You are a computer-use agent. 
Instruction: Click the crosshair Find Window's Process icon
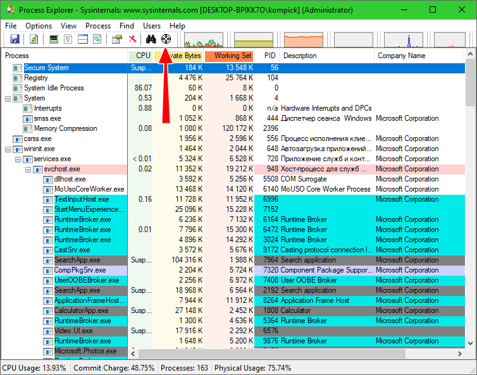click(166, 39)
